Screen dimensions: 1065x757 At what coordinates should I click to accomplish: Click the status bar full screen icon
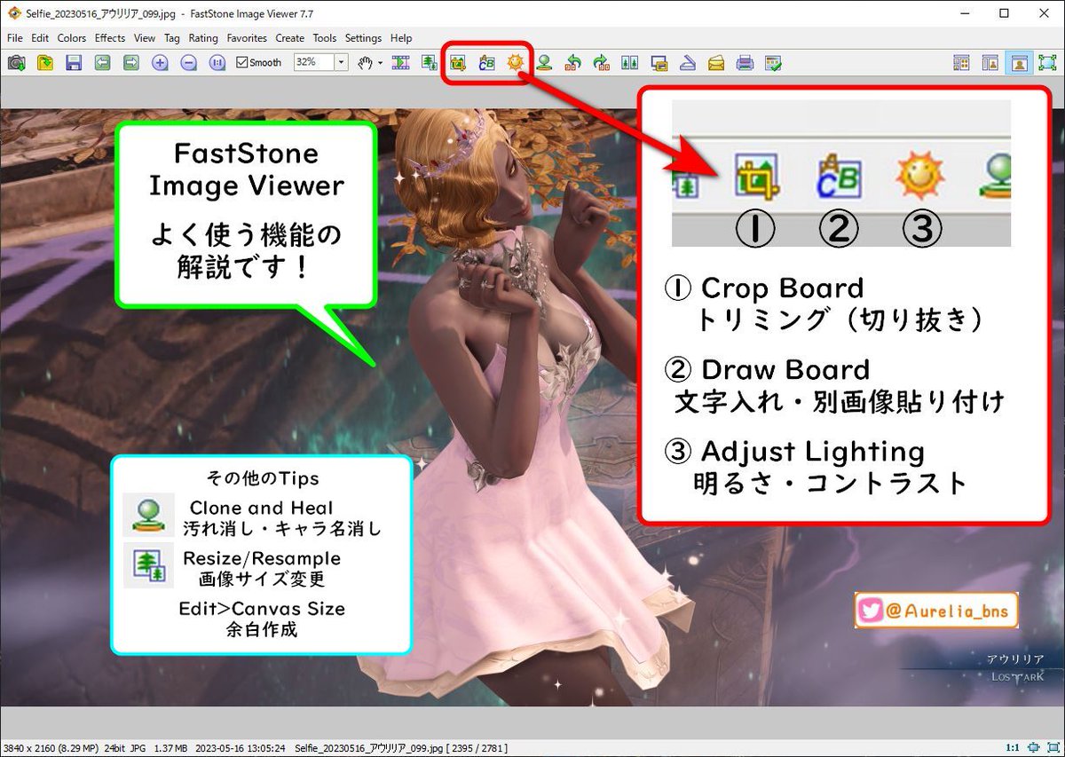click(x=1052, y=748)
